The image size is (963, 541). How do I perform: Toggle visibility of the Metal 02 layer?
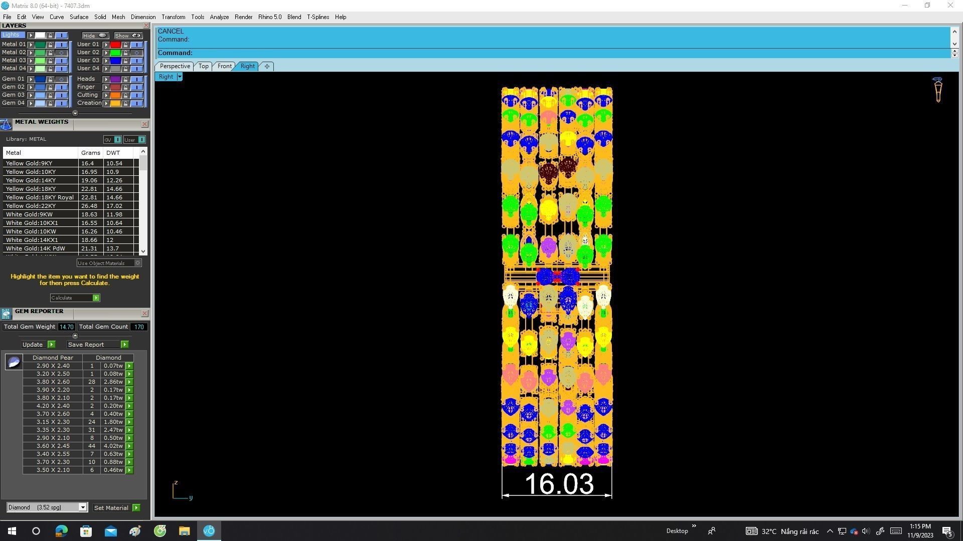61,53
